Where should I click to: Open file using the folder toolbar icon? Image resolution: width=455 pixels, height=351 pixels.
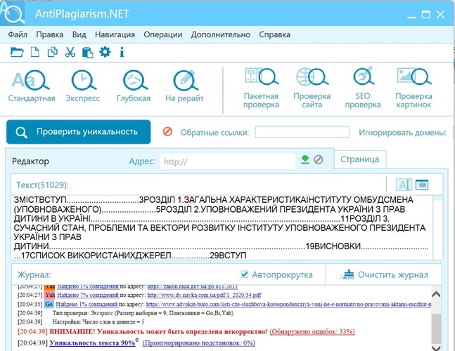(x=17, y=53)
